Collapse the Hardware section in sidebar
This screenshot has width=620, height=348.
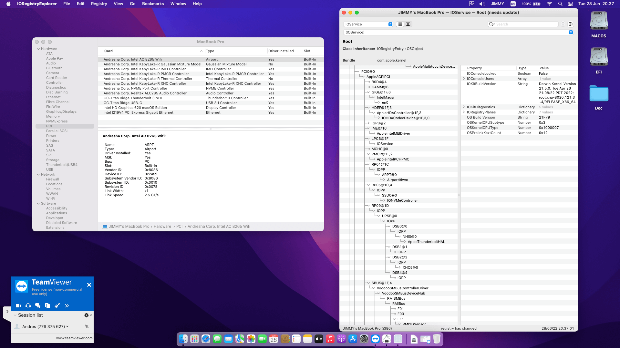[38, 49]
